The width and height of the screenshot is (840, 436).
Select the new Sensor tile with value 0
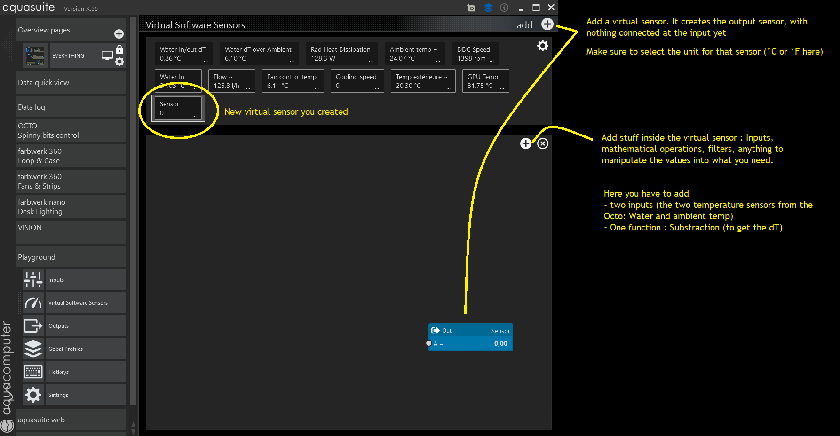(x=178, y=108)
